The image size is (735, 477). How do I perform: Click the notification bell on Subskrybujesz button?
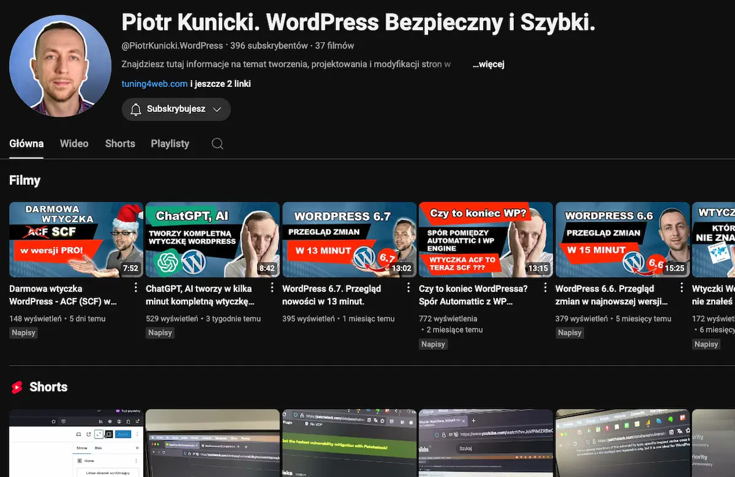point(136,109)
